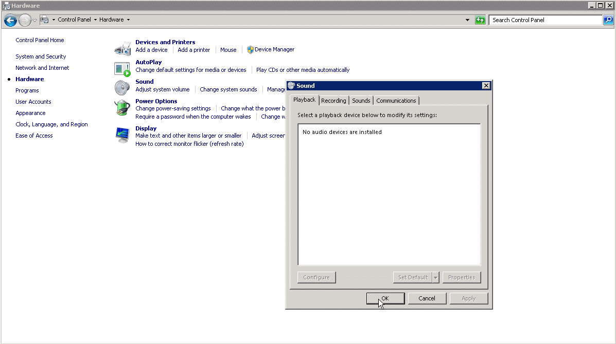Open the Change system sounds link
The width and height of the screenshot is (616, 344).
pos(228,89)
